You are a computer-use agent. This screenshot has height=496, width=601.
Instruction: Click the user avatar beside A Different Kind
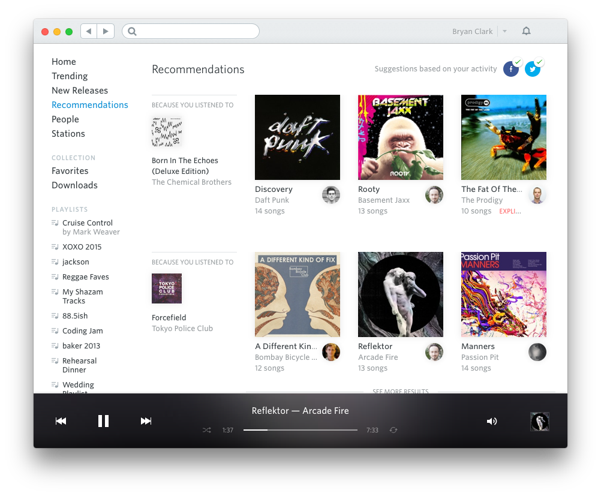[331, 352]
